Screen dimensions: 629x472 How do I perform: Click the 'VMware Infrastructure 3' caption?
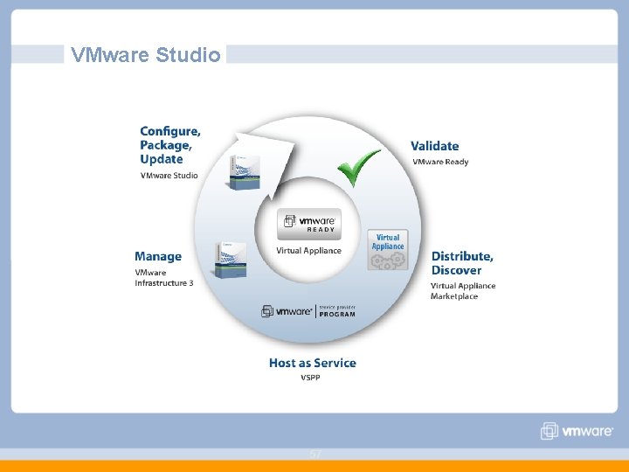tap(163, 278)
